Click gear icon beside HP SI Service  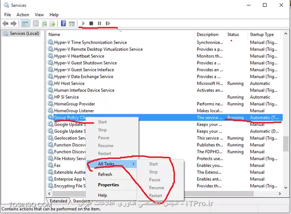(x=50, y=97)
